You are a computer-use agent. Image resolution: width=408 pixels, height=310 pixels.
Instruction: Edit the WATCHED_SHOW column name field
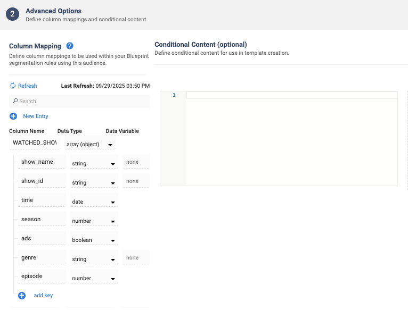(35, 143)
